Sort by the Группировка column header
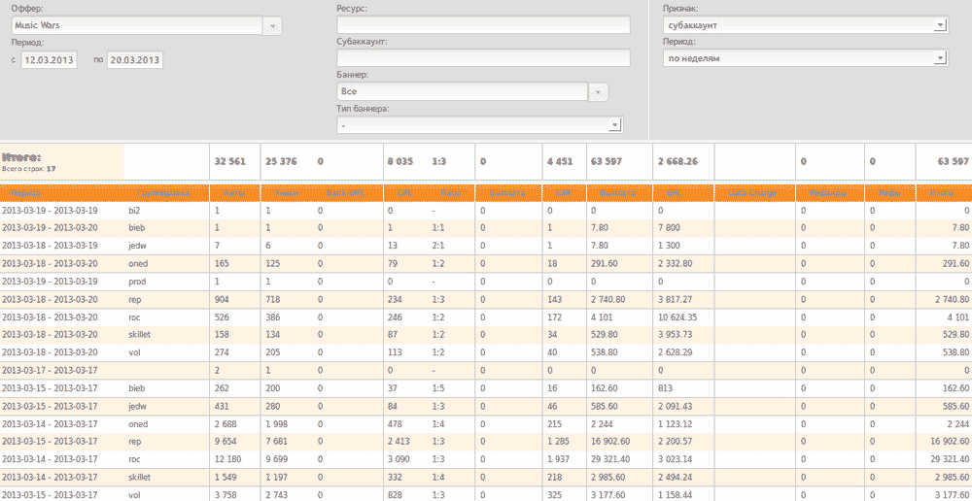The image size is (972, 501). point(163,193)
